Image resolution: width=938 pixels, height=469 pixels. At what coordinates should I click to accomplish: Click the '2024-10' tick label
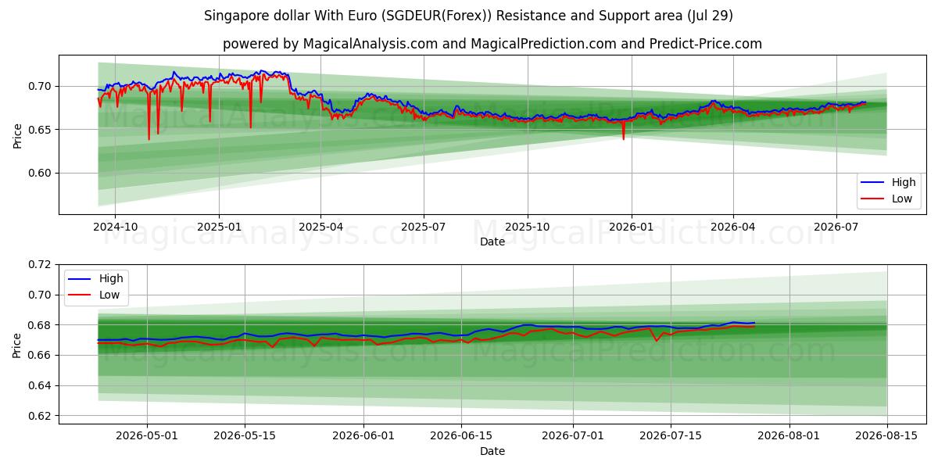115,227
